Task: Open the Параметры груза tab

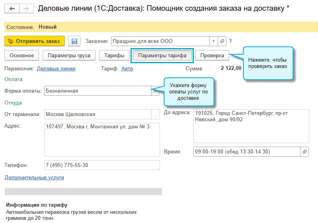Action: pos(69,55)
